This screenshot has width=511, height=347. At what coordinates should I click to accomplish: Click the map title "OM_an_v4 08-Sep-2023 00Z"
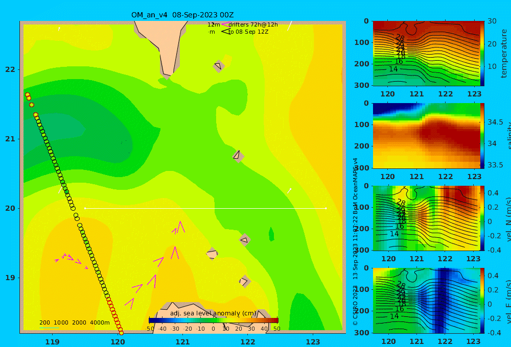point(182,15)
